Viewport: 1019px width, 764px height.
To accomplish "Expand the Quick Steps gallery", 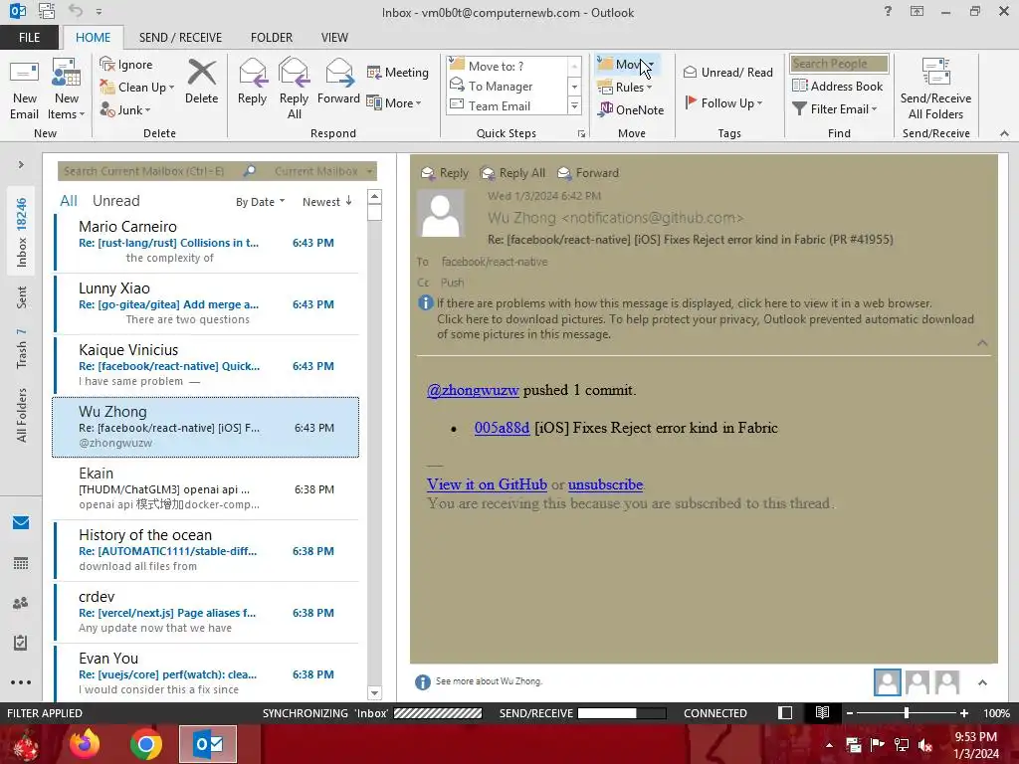I will click(x=574, y=105).
